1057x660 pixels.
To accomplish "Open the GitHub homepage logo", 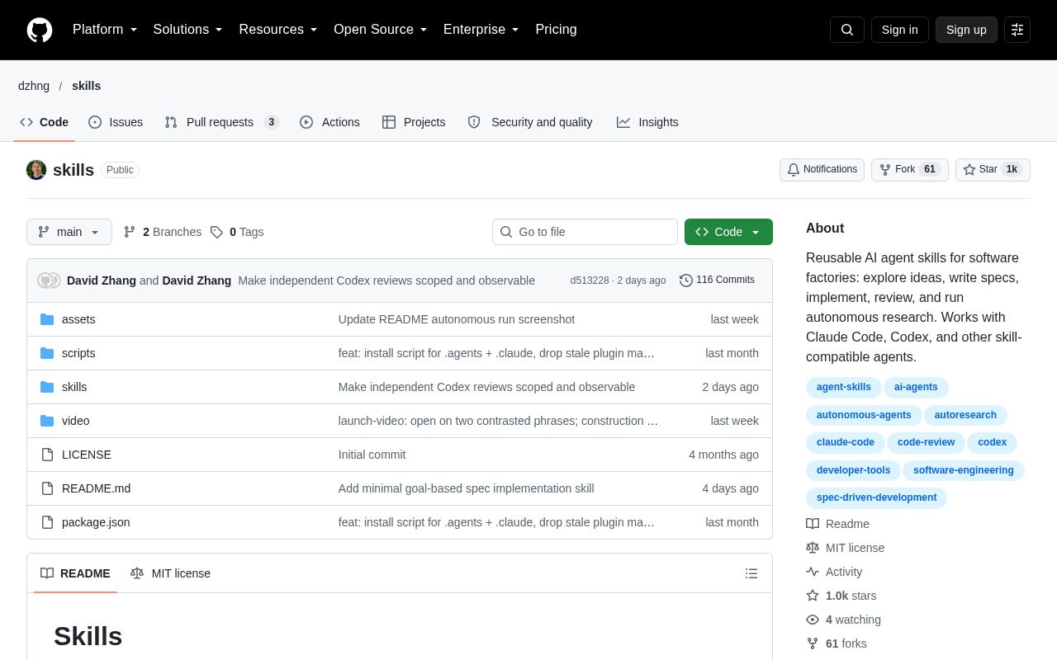I will 40,30.
